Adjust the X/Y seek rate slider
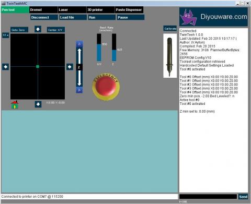 (x=99, y=47)
